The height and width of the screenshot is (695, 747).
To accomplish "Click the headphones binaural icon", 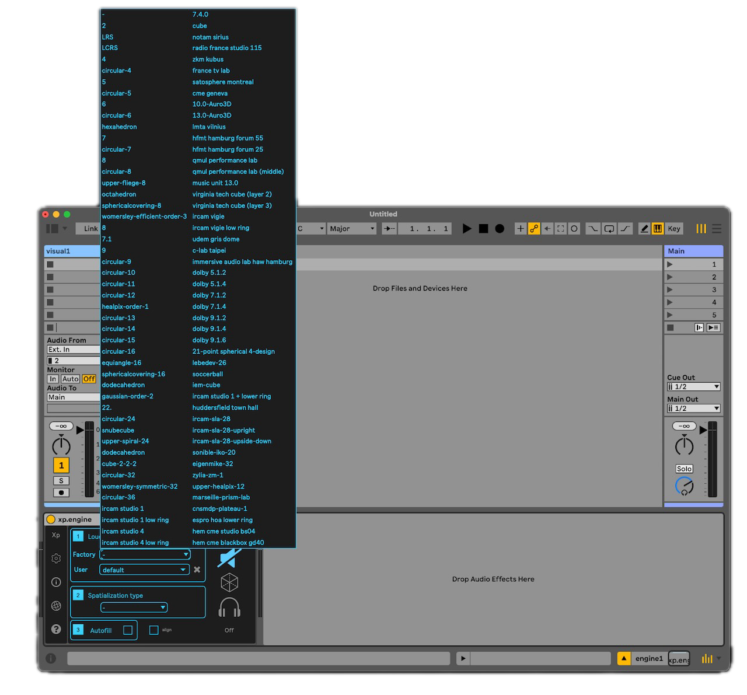I will (x=229, y=607).
